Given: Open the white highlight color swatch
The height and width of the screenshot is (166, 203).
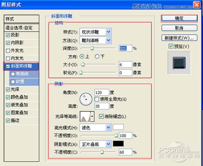Looking at the screenshot, I should point(118,127).
